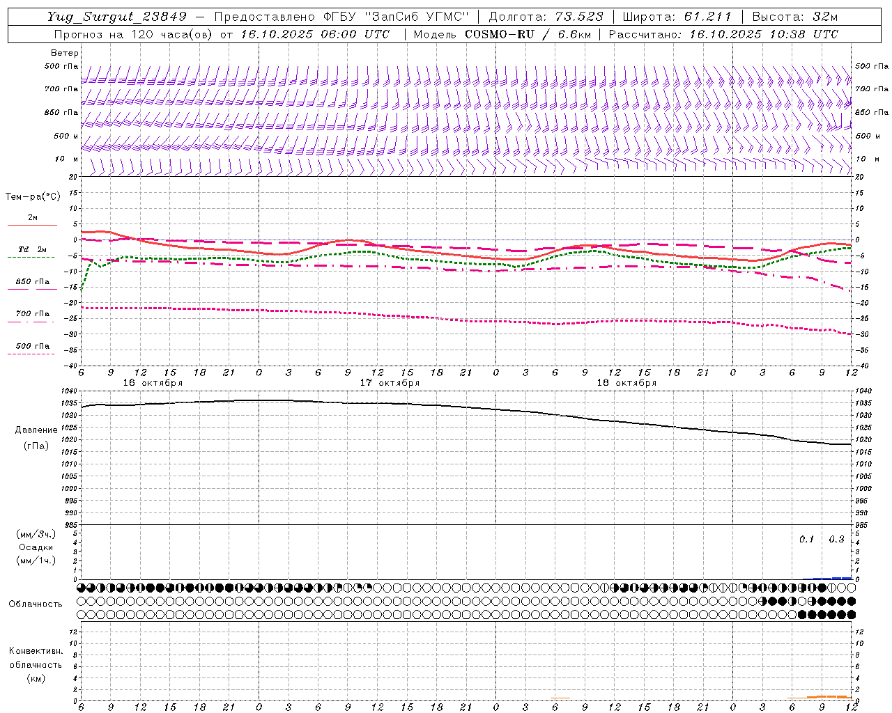
Task: Click the Осадки precipitation label
Action: (36, 547)
